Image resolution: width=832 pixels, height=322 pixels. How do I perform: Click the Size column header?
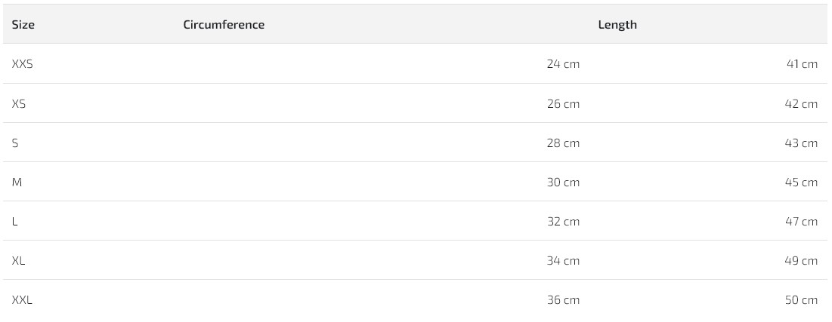pyautogui.click(x=23, y=25)
